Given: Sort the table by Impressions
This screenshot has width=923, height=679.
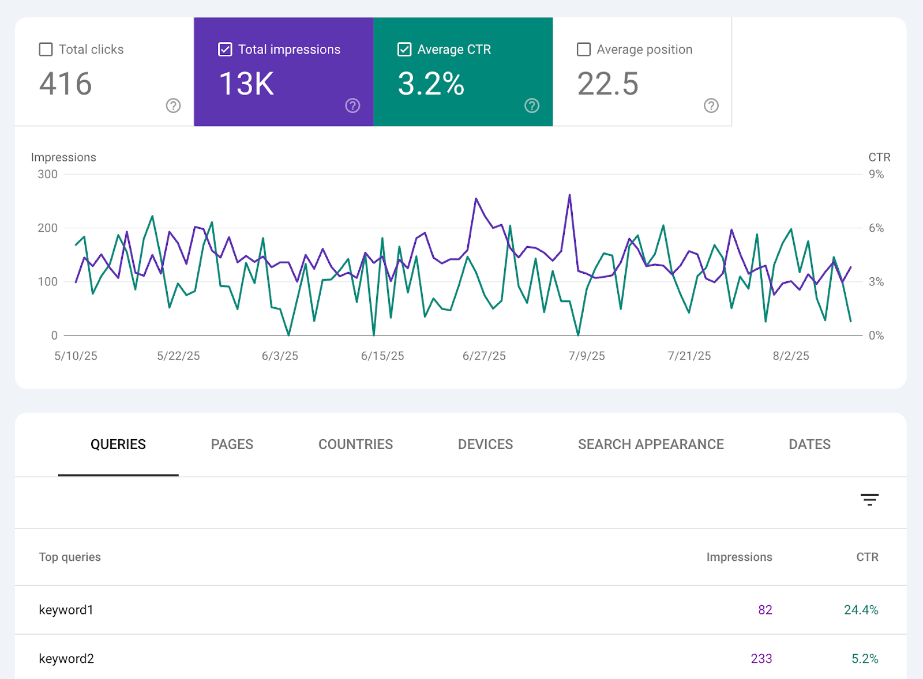Looking at the screenshot, I should (x=738, y=557).
